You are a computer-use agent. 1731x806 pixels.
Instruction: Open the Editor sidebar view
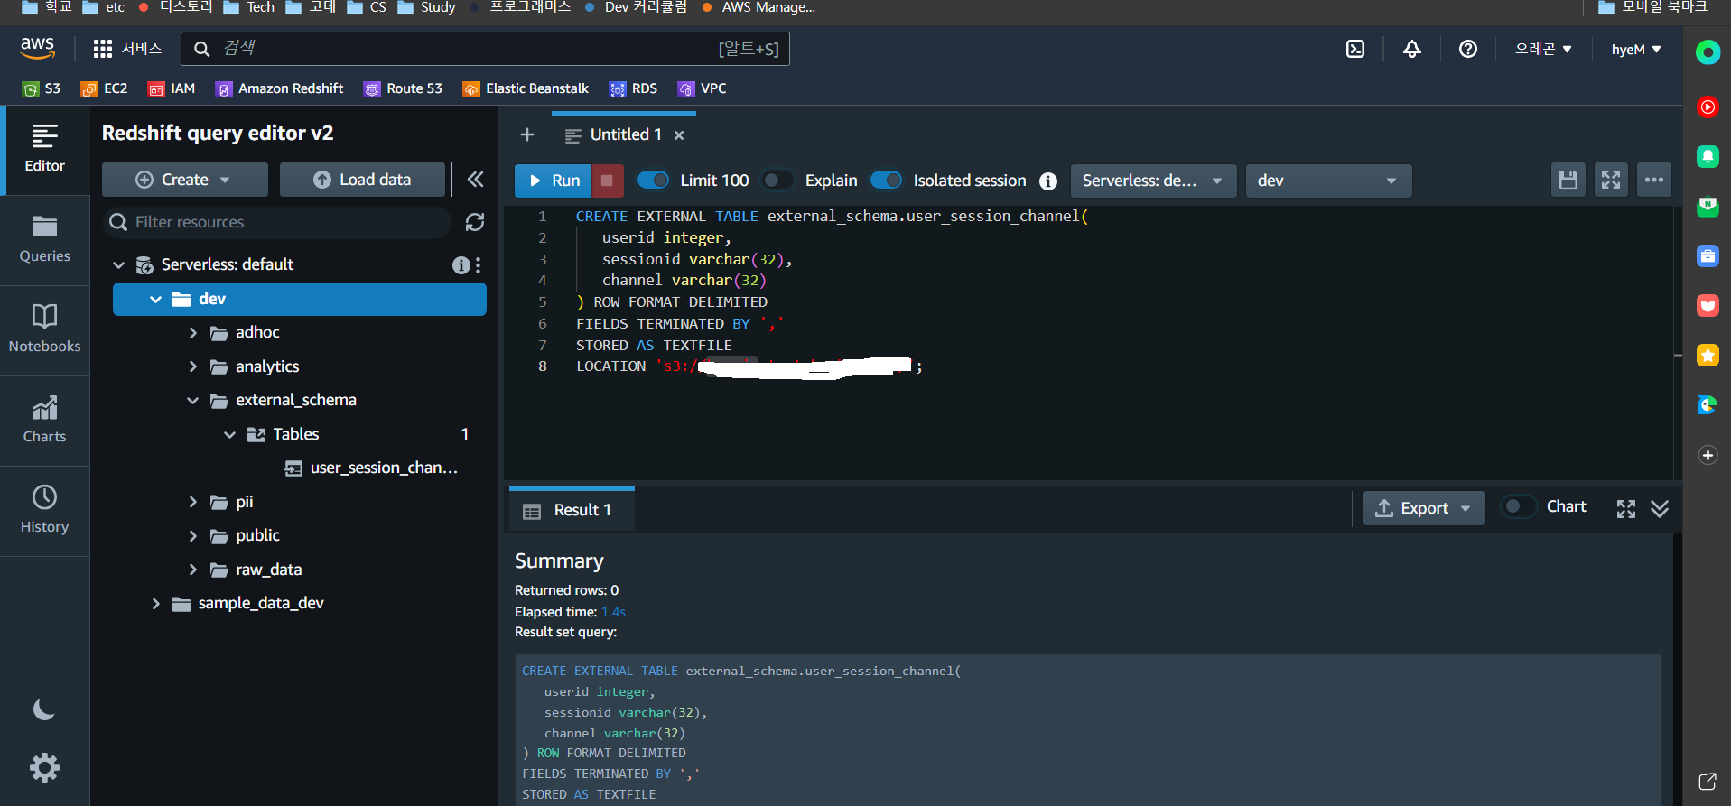pyautogui.click(x=44, y=149)
